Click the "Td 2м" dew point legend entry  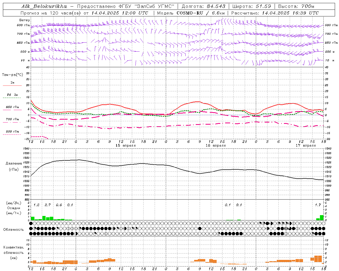(12, 95)
